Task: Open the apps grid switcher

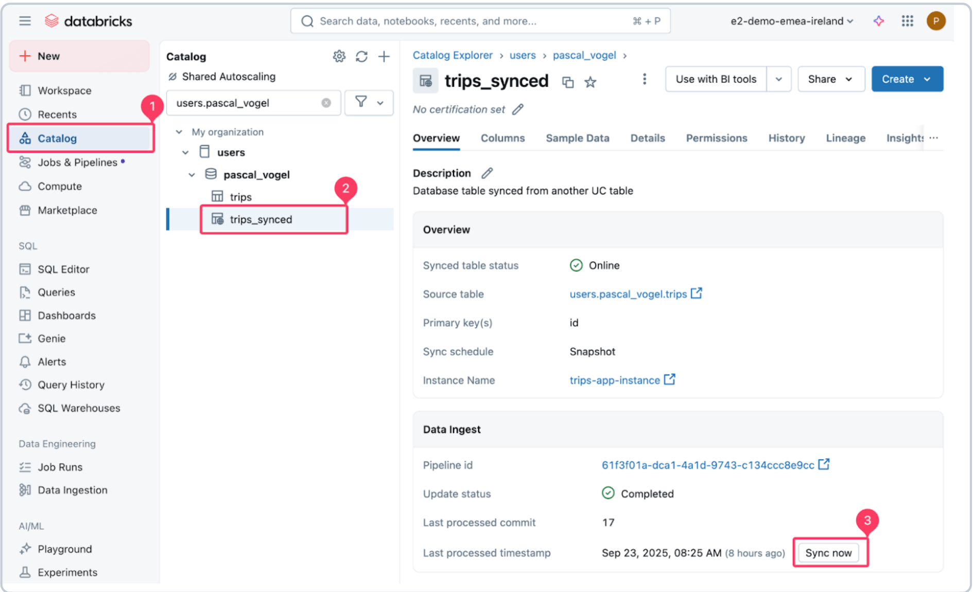Action: point(907,21)
